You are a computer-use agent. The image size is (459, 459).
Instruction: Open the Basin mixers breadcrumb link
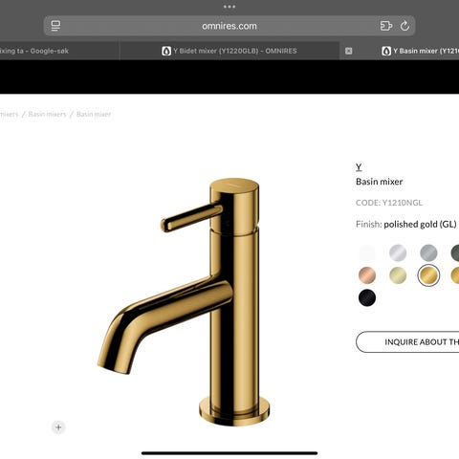(47, 114)
